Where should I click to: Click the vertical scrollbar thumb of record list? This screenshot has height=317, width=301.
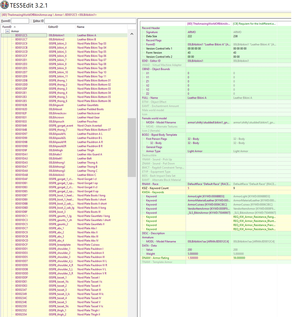coord(132,148)
